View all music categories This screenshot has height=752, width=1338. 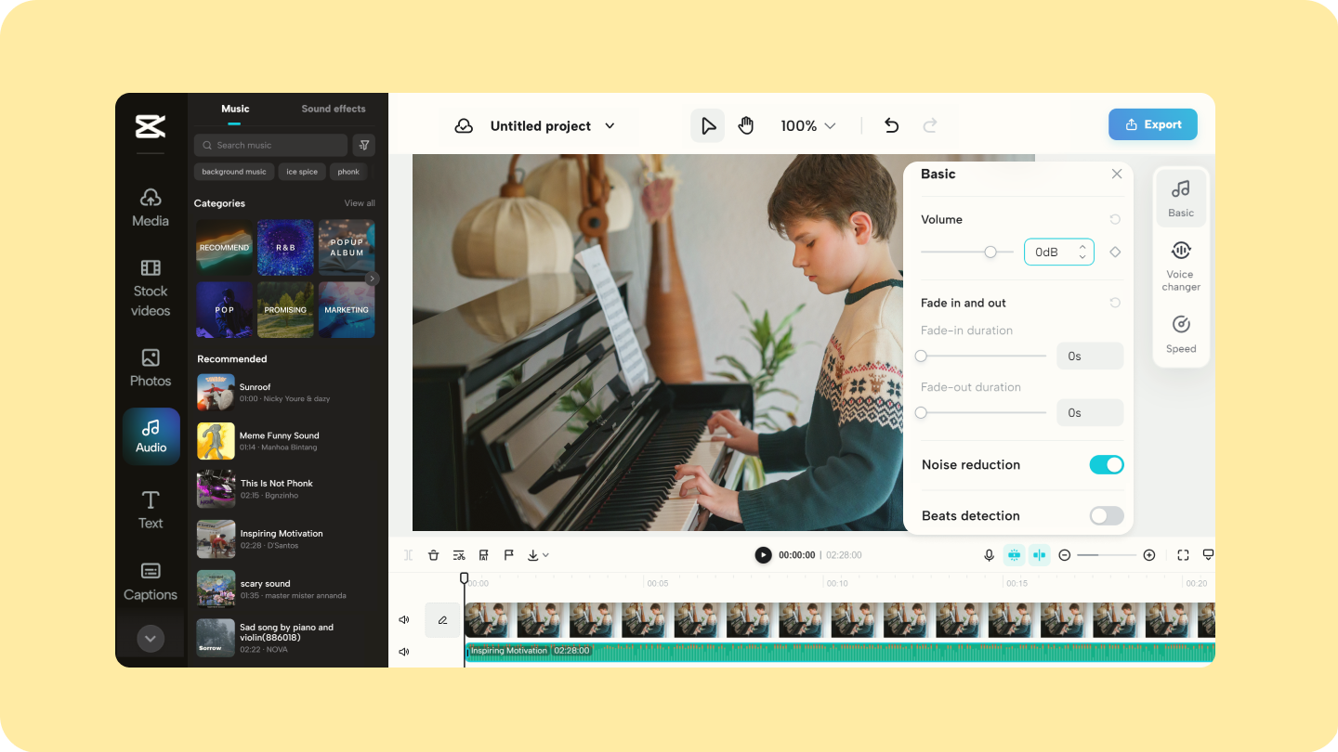tap(360, 203)
